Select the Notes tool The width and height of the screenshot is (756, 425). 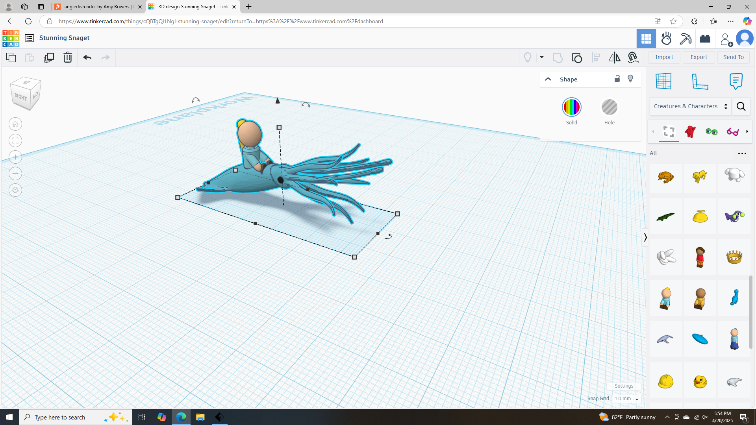point(736,81)
